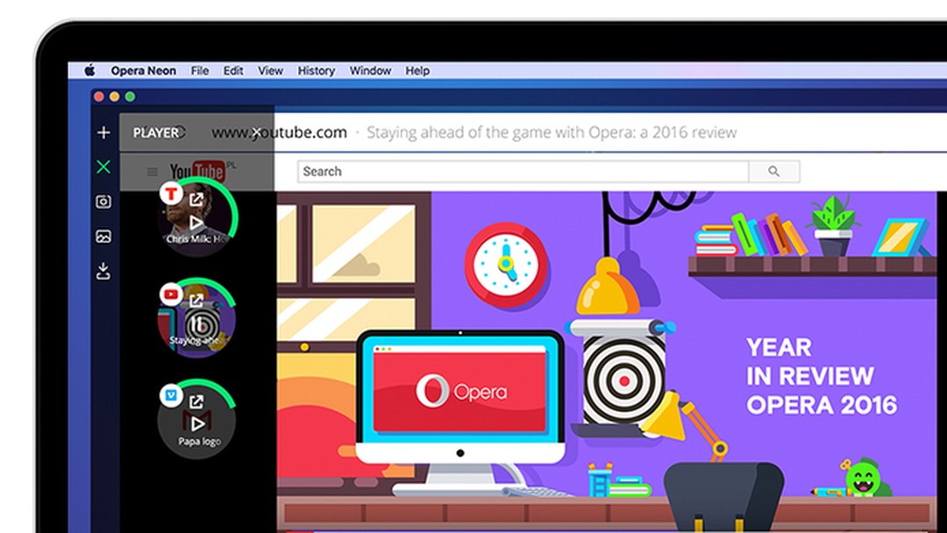Click the pop-out icon on Papa logo player

196,399
